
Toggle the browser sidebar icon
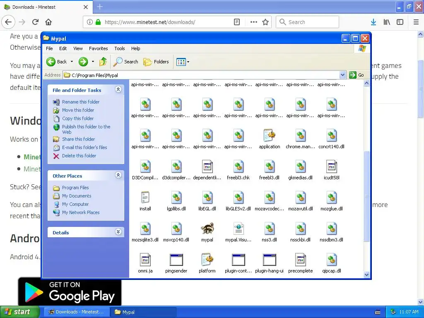coord(400,22)
